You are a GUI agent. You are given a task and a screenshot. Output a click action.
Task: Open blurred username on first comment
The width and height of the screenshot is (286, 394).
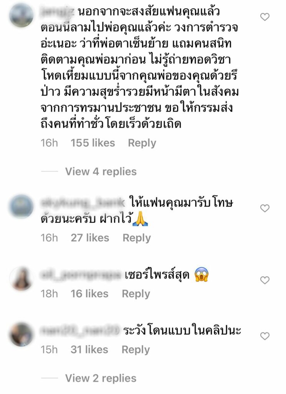[58, 12]
